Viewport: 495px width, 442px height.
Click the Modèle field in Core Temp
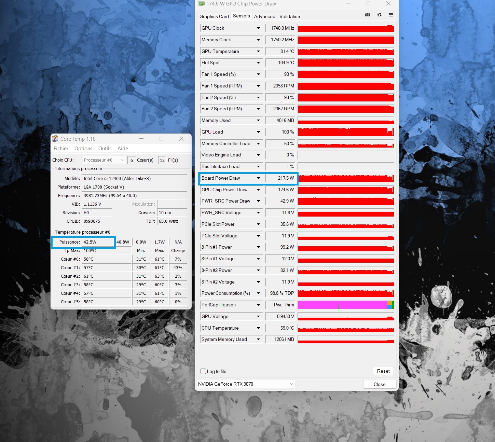pyautogui.click(x=135, y=178)
